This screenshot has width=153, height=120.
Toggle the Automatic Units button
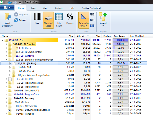point(84,20)
